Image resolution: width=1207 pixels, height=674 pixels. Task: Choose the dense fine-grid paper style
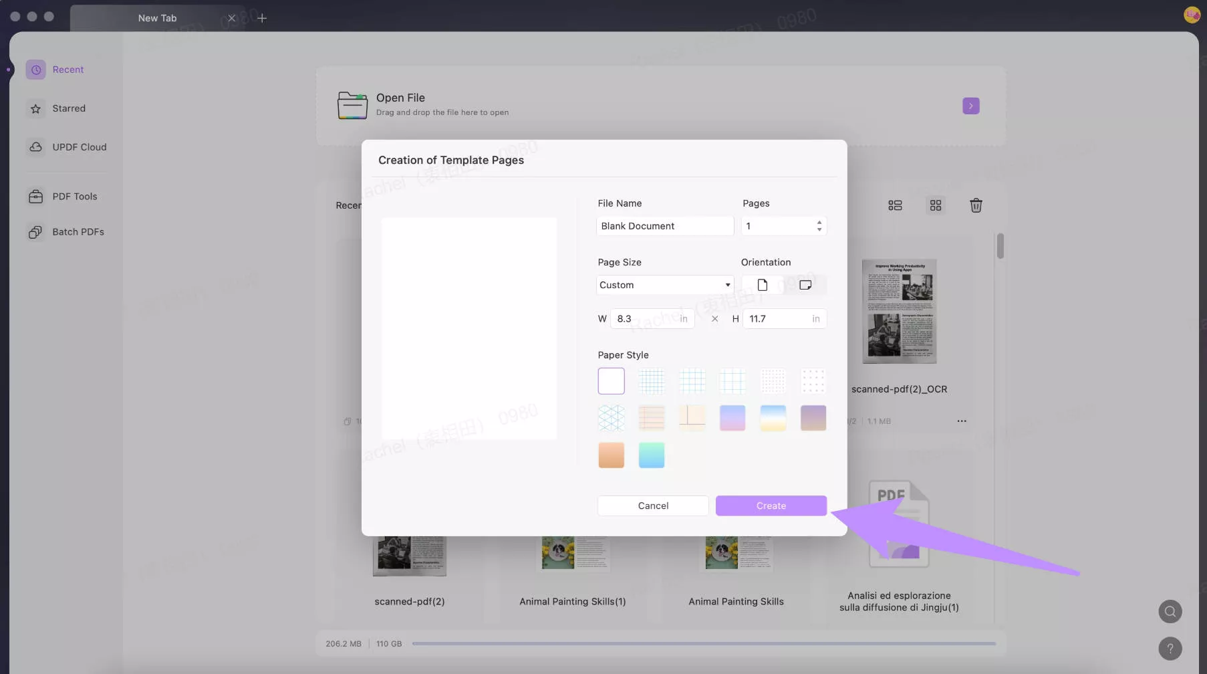pos(651,381)
